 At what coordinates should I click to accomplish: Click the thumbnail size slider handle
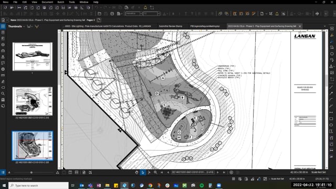[31, 173]
